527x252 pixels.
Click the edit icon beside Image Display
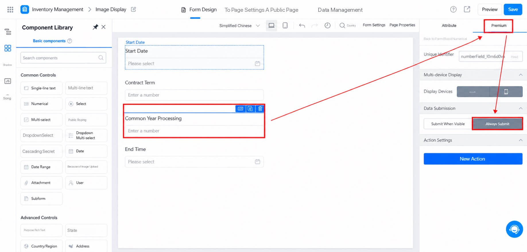pos(133,9)
